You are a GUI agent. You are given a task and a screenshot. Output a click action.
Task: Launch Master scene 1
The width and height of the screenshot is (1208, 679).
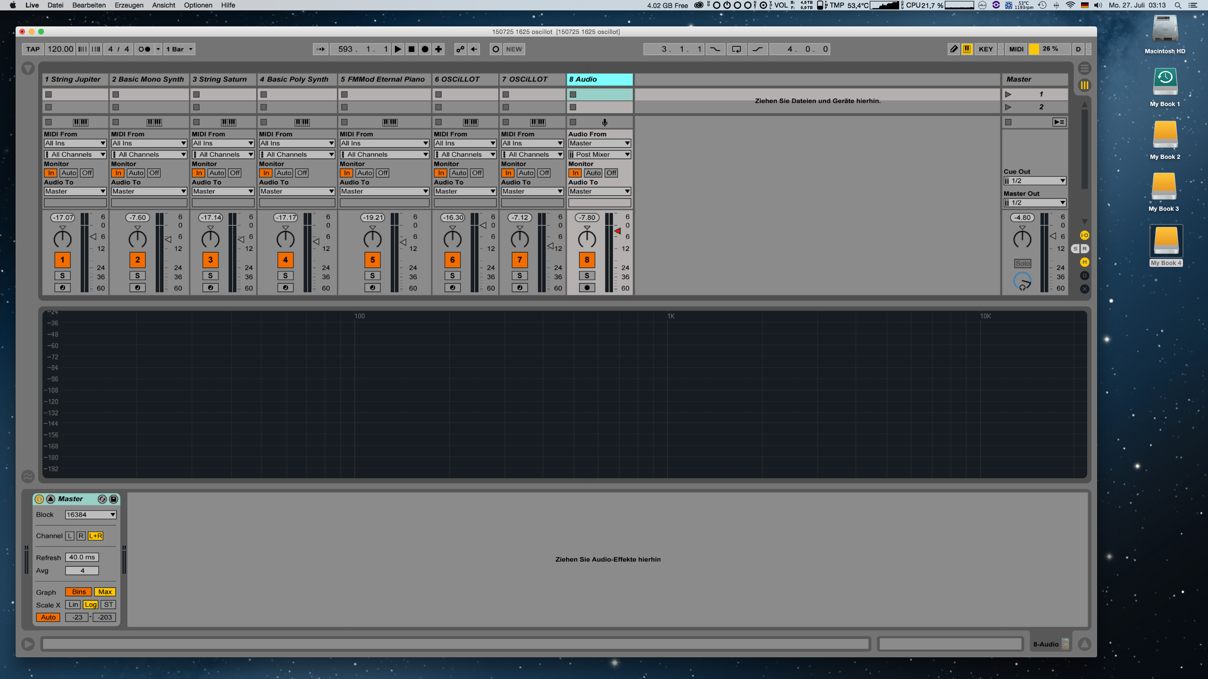1008,94
